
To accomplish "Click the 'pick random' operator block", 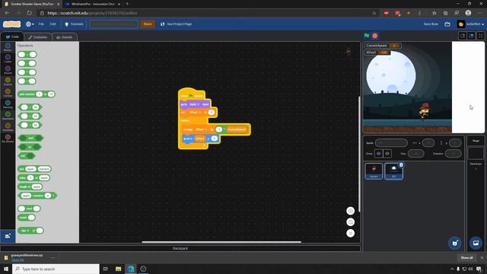I will [x=37, y=94].
